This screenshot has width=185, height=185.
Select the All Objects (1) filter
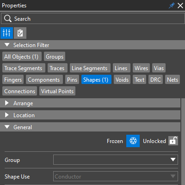[22, 56]
